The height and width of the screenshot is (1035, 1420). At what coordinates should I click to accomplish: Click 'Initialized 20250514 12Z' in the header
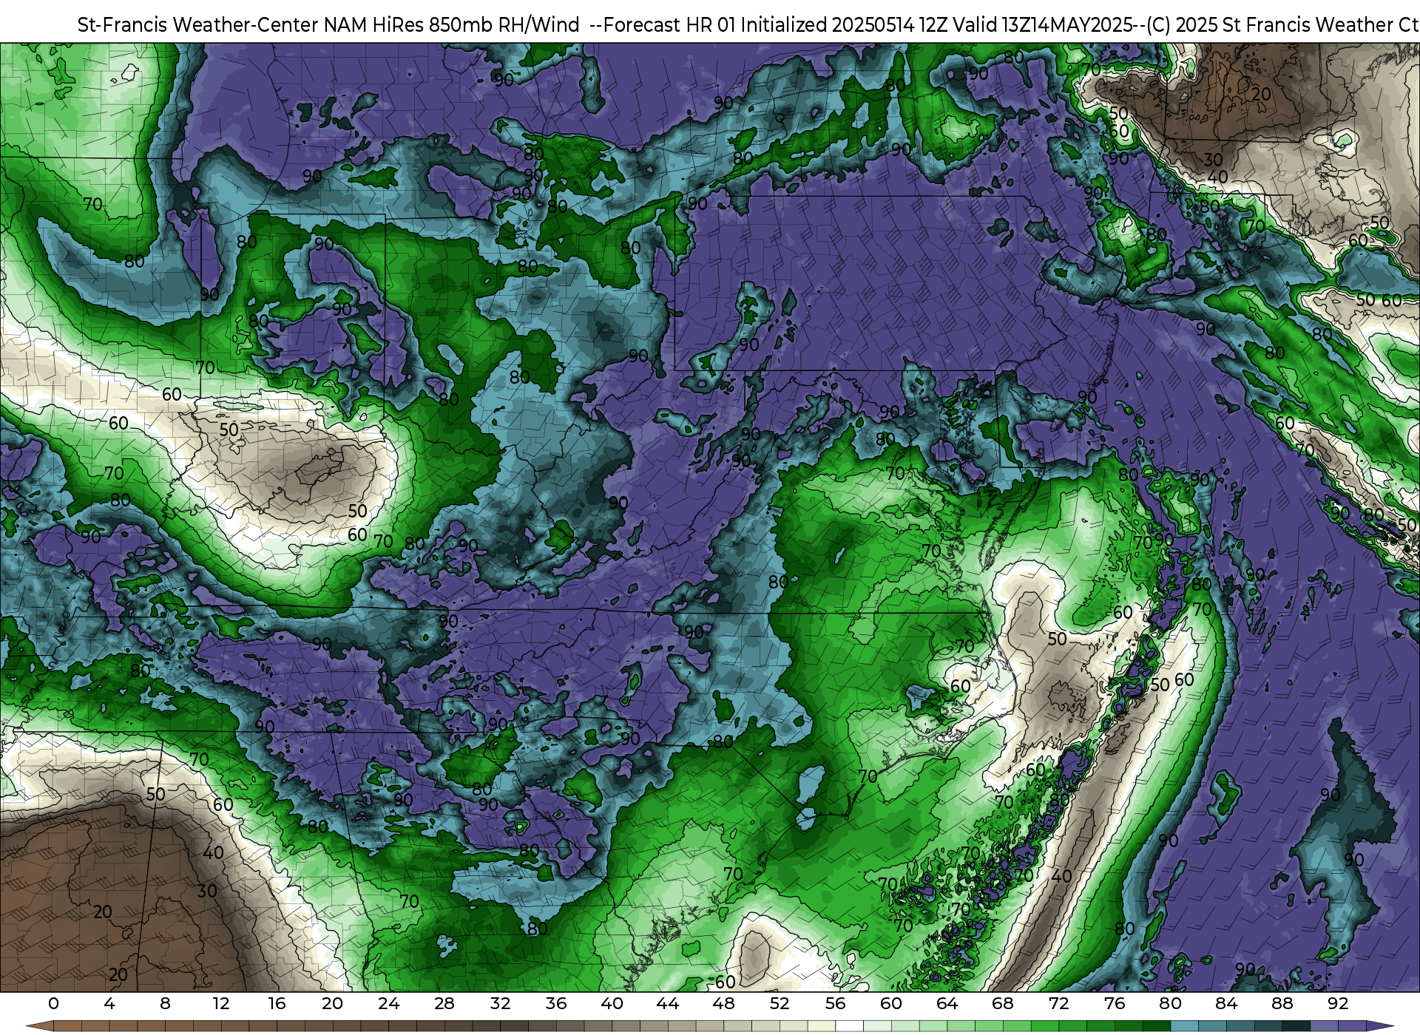[x=843, y=24]
